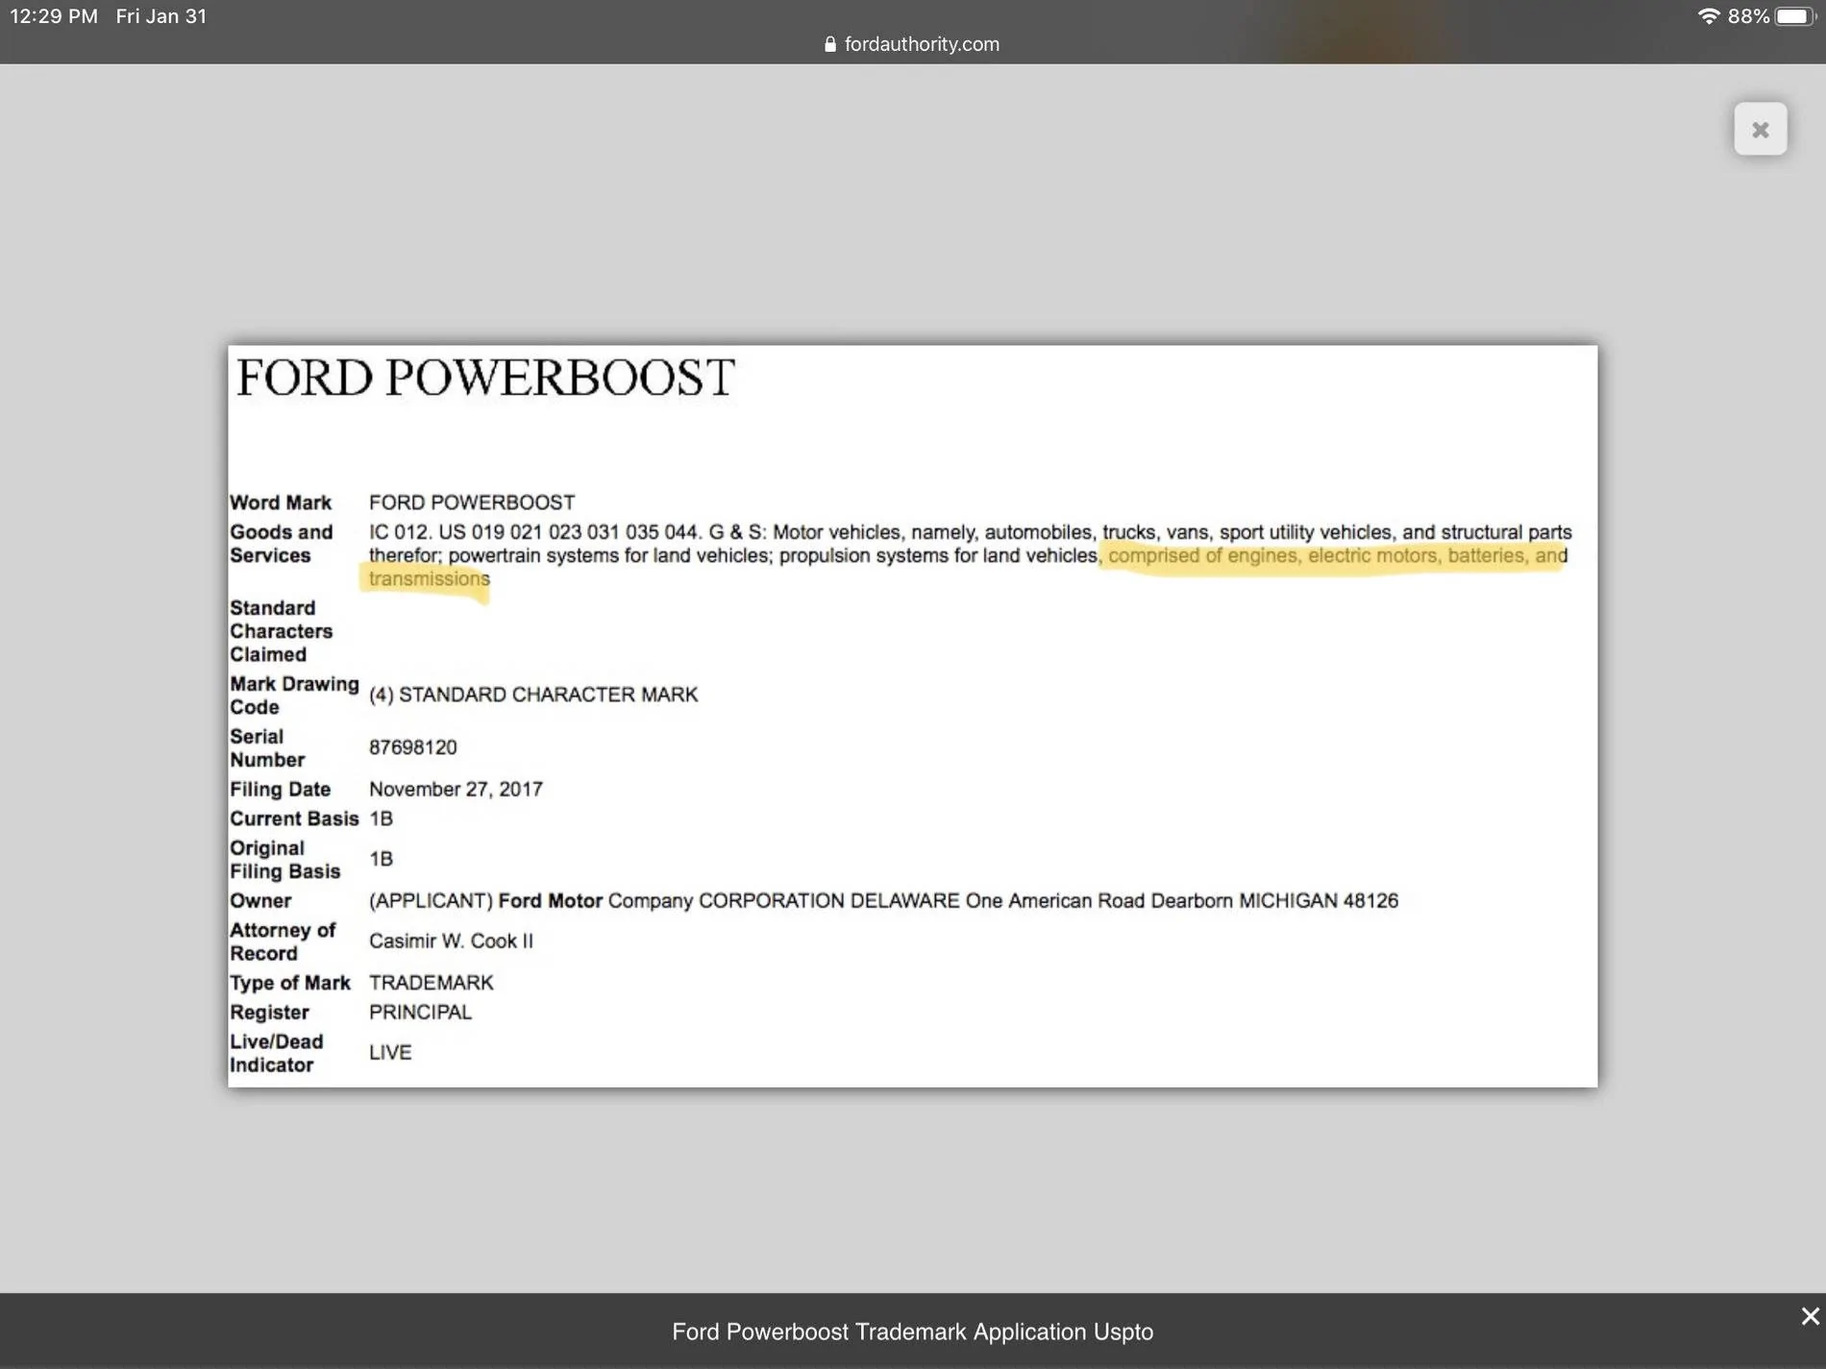Click the serial number 87698120
This screenshot has width=1826, height=1369.
[x=412, y=747]
